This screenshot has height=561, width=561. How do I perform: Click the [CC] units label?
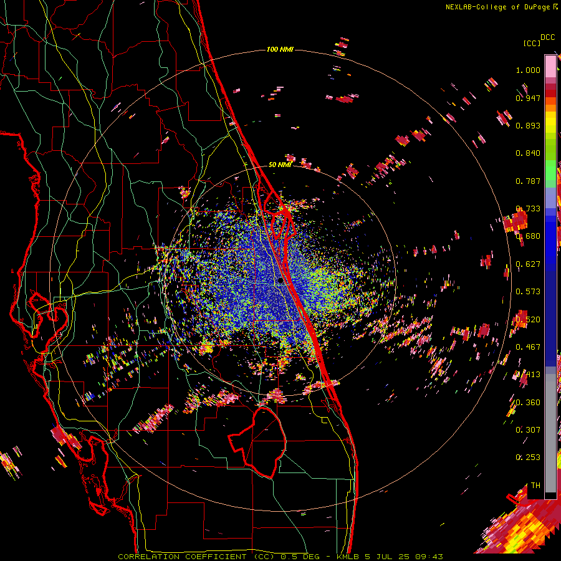532,43
